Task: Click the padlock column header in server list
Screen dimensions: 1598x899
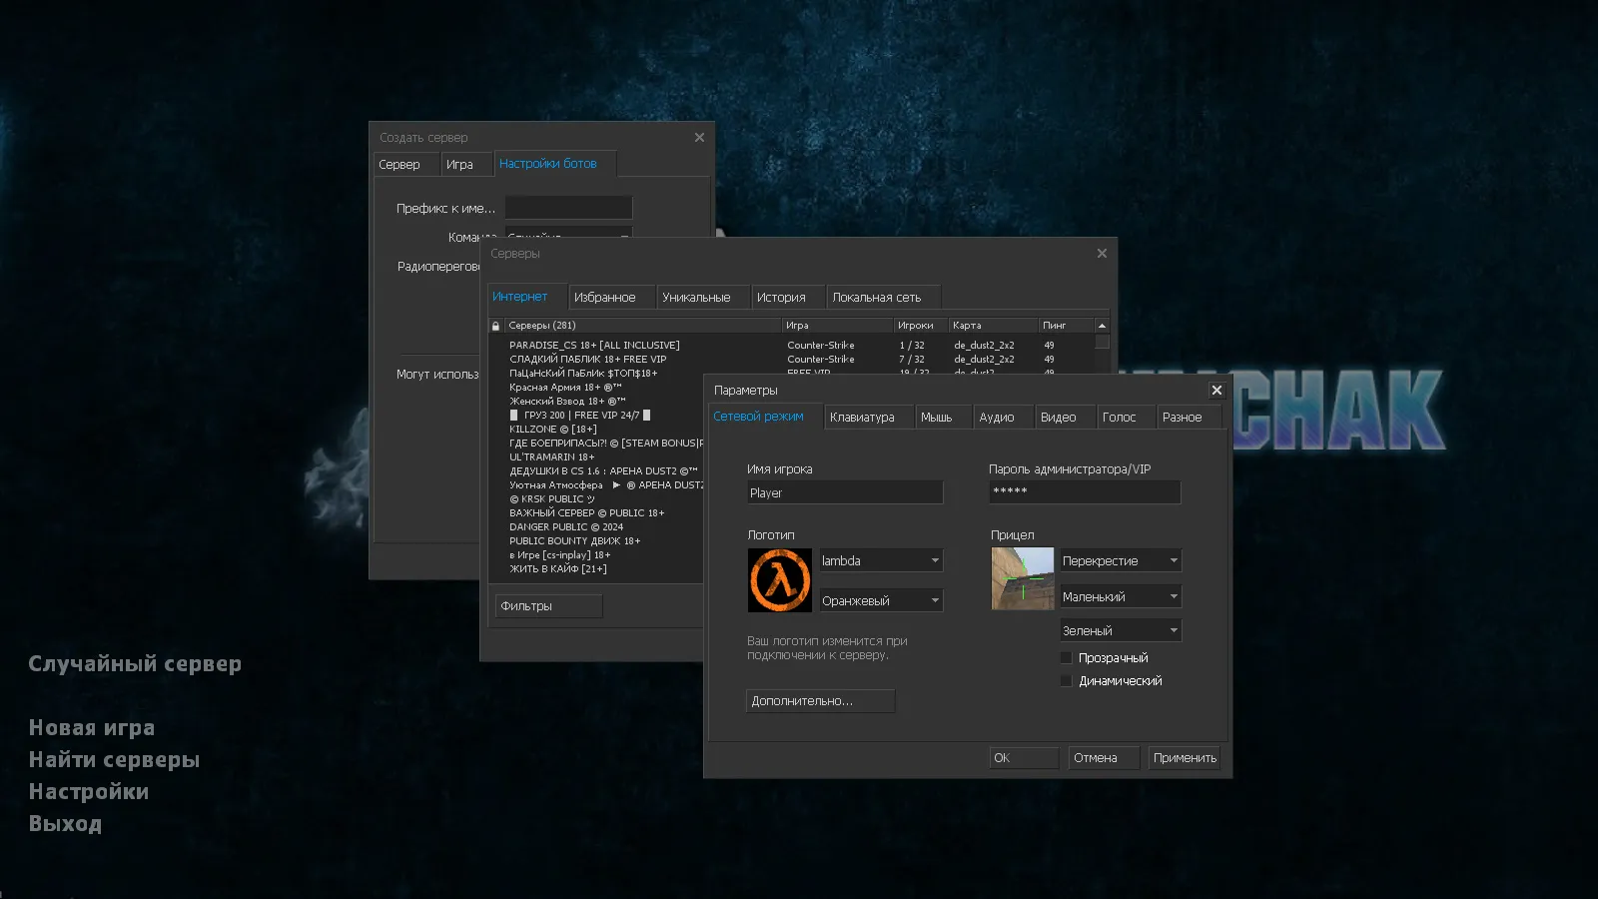Action: 494,325
